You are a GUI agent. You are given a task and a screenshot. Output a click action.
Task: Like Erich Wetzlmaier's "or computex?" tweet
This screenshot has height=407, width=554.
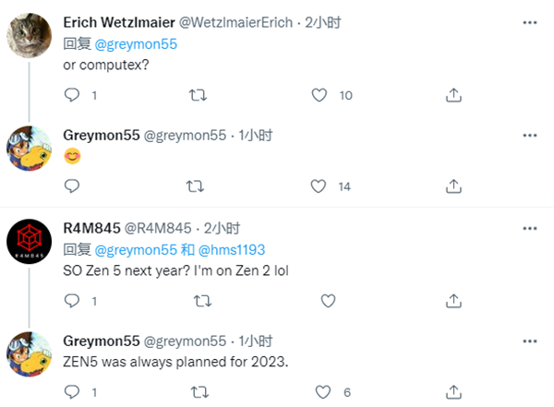coord(319,94)
